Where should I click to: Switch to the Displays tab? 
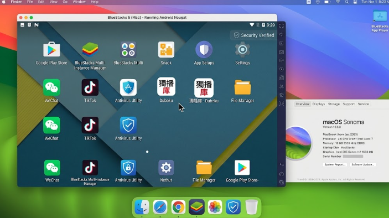(x=319, y=104)
